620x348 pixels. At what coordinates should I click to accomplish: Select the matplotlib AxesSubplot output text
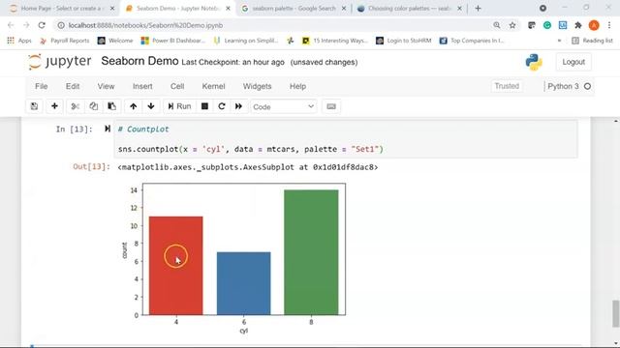248,167
